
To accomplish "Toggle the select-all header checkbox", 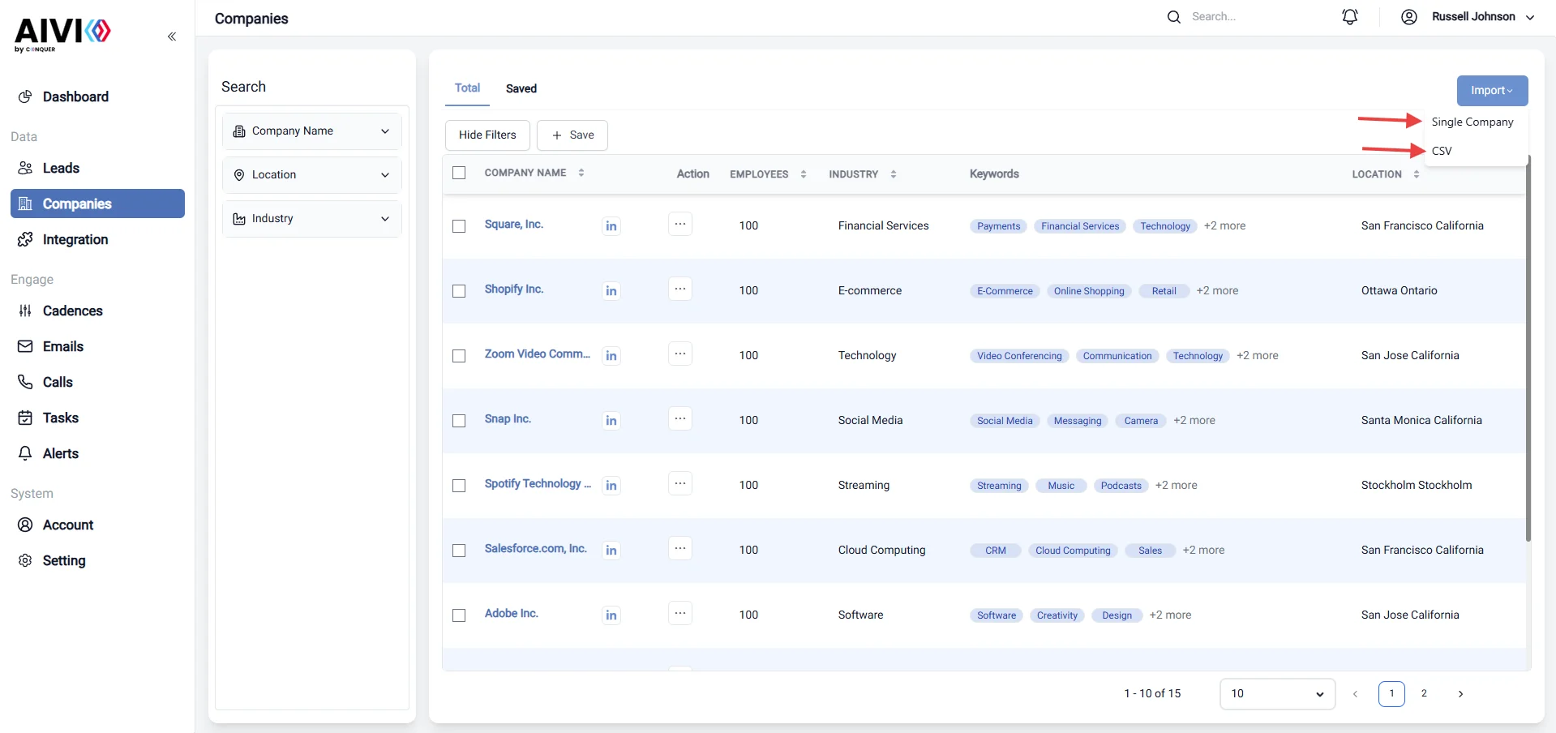I will (459, 173).
